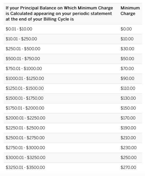The height and width of the screenshot is (176, 145).
Task: Select the $3000.01 - $3250.00 balance range
Action: (25, 157)
